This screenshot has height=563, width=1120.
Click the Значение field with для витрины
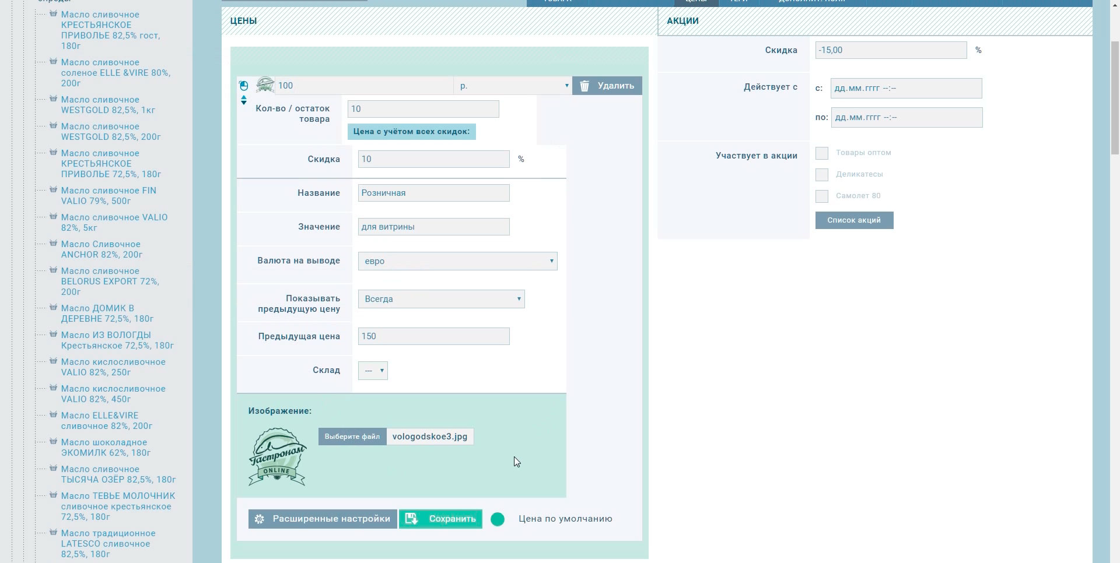click(434, 227)
